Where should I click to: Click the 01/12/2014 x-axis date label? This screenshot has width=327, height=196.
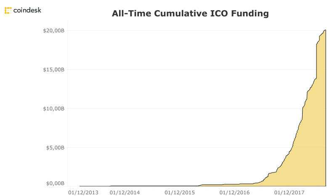pos(124,192)
